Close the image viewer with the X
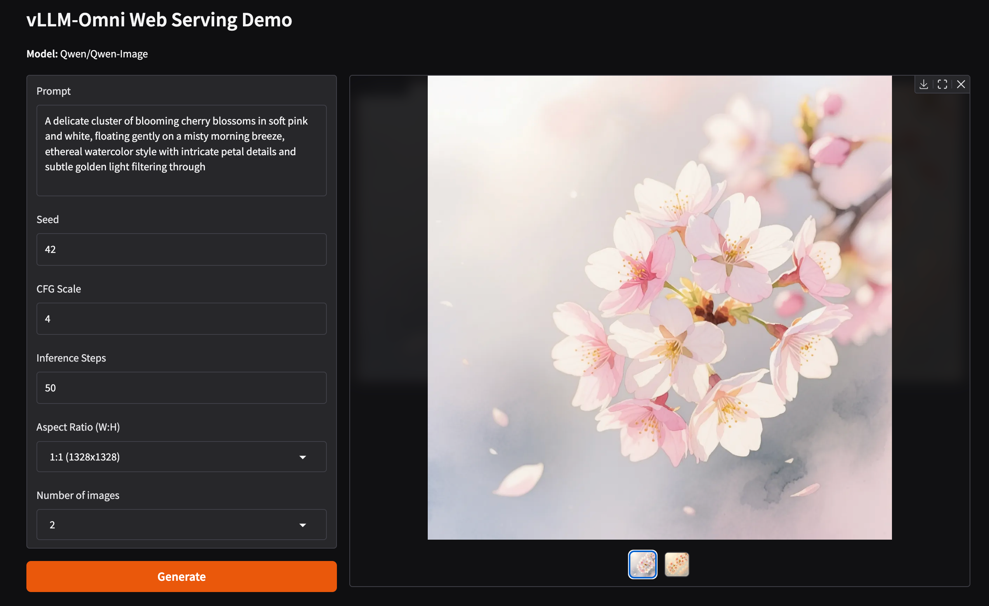This screenshot has width=989, height=606. coord(961,84)
